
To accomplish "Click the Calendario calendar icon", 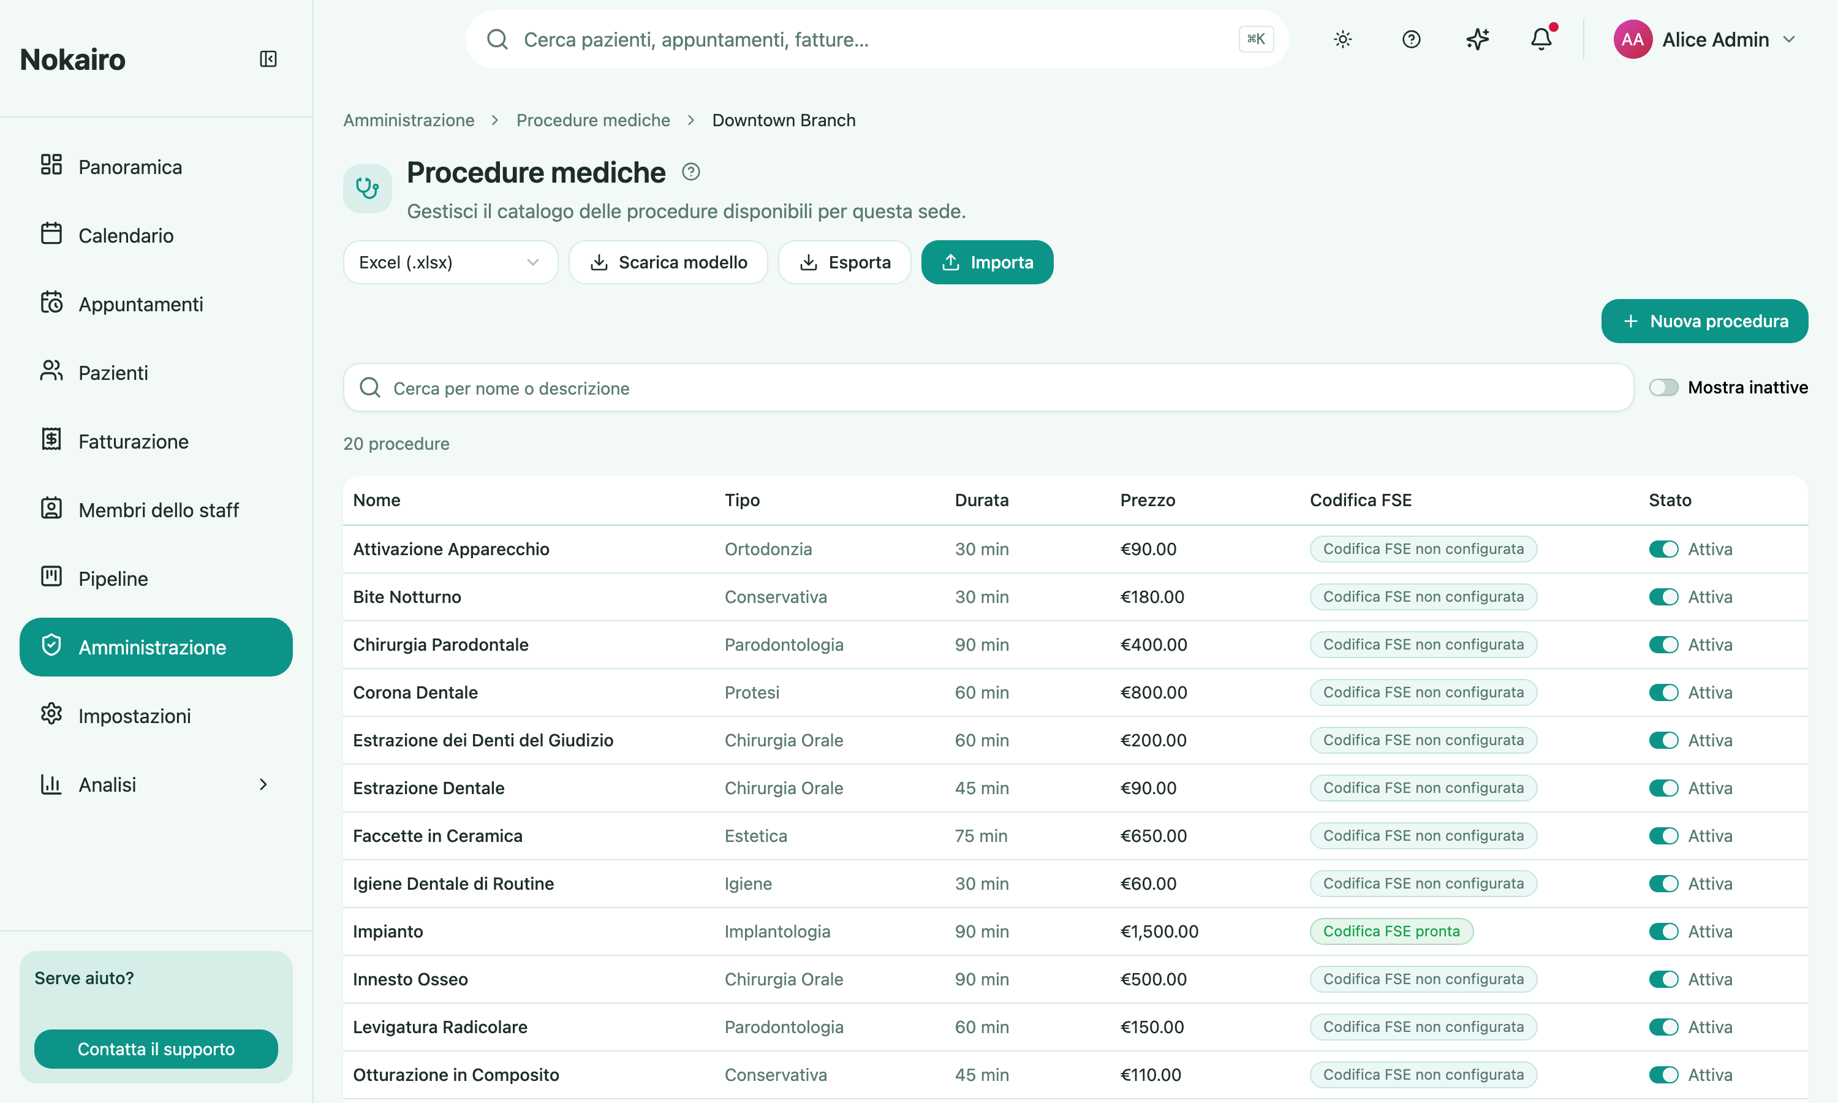I will 51,233.
